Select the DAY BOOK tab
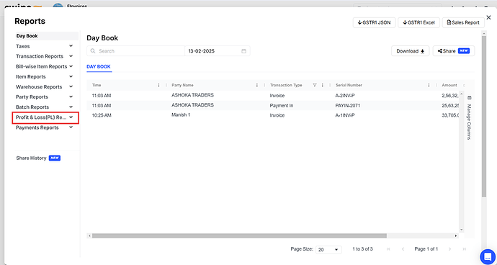Image resolution: width=497 pixels, height=265 pixels. (x=99, y=67)
